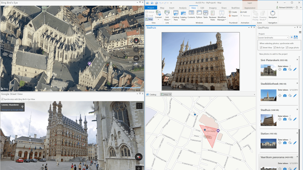Open the Catalog View window
Image resolution: width=303 pixels, height=170 pixels.
click(183, 16)
